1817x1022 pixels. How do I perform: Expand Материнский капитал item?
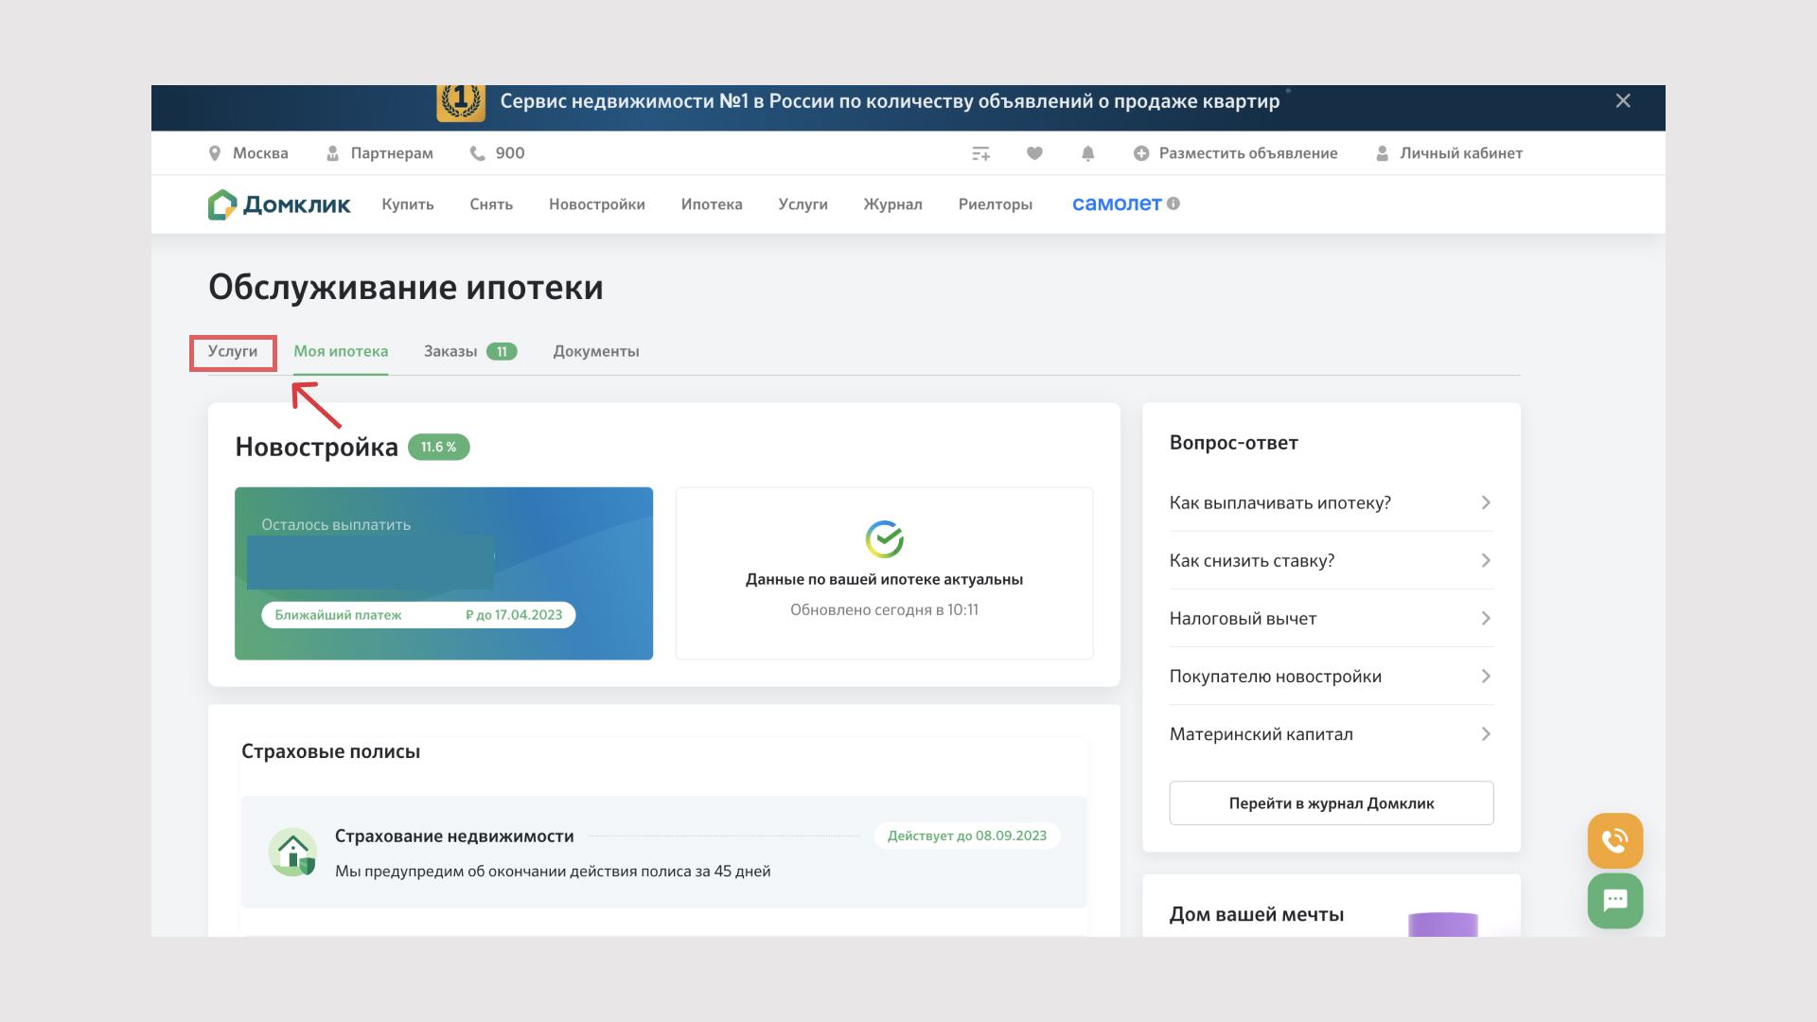pyautogui.click(x=1332, y=733)
